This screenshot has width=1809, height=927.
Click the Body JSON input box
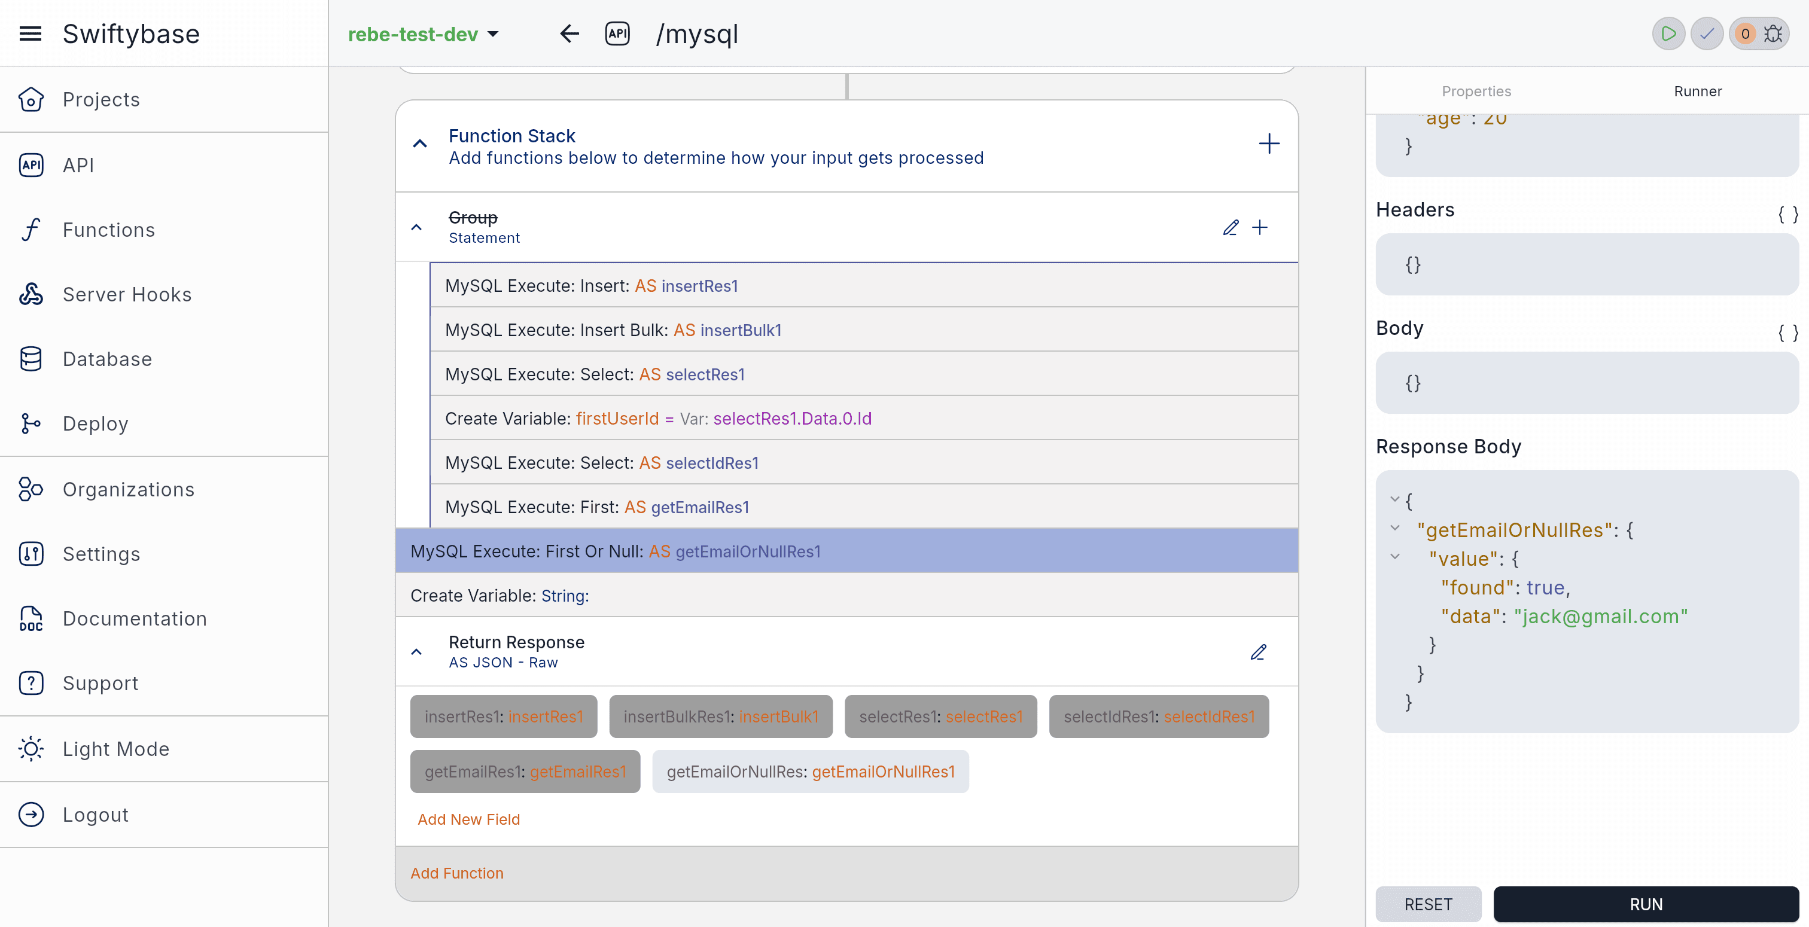pos(1587,383)
